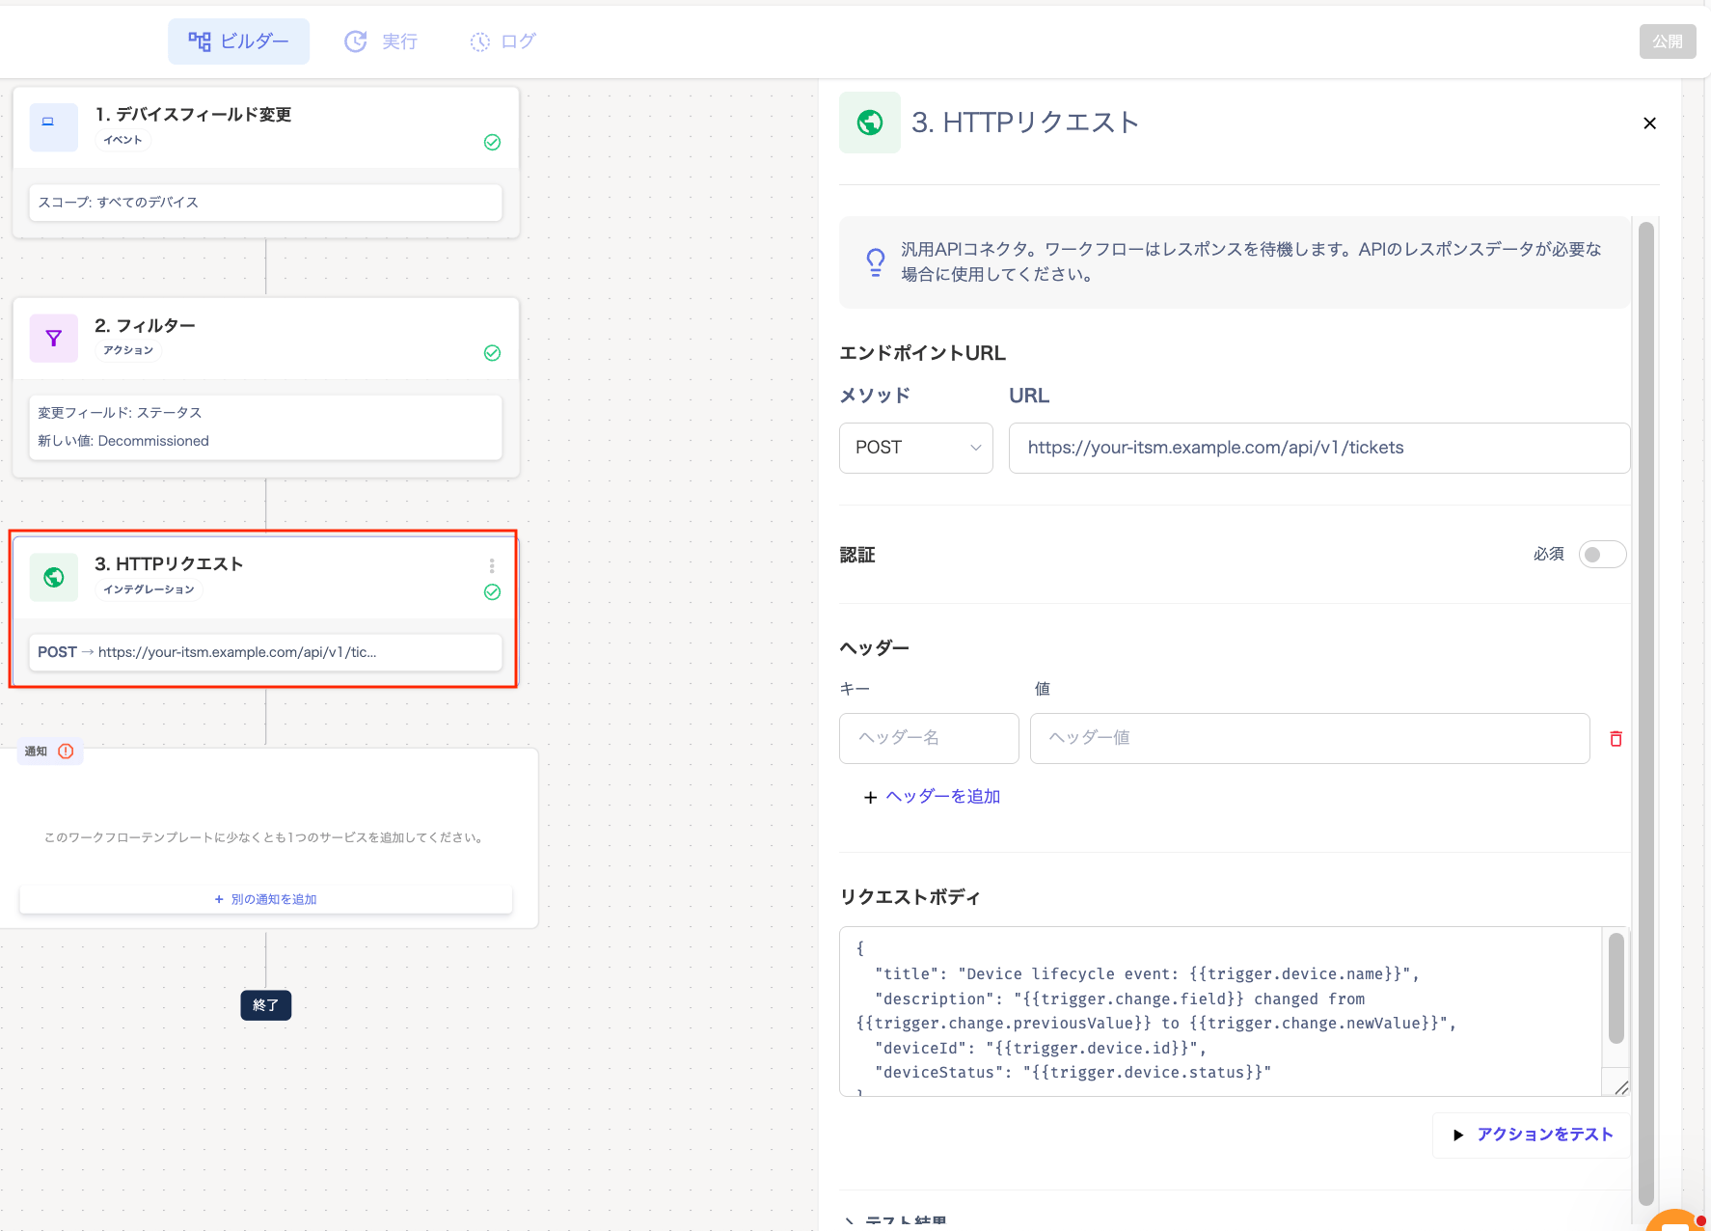Viewport: 1711px width, 1231px height.
Task: Click the filter funnel icon on step 2
Action: (x=53, y=338)
